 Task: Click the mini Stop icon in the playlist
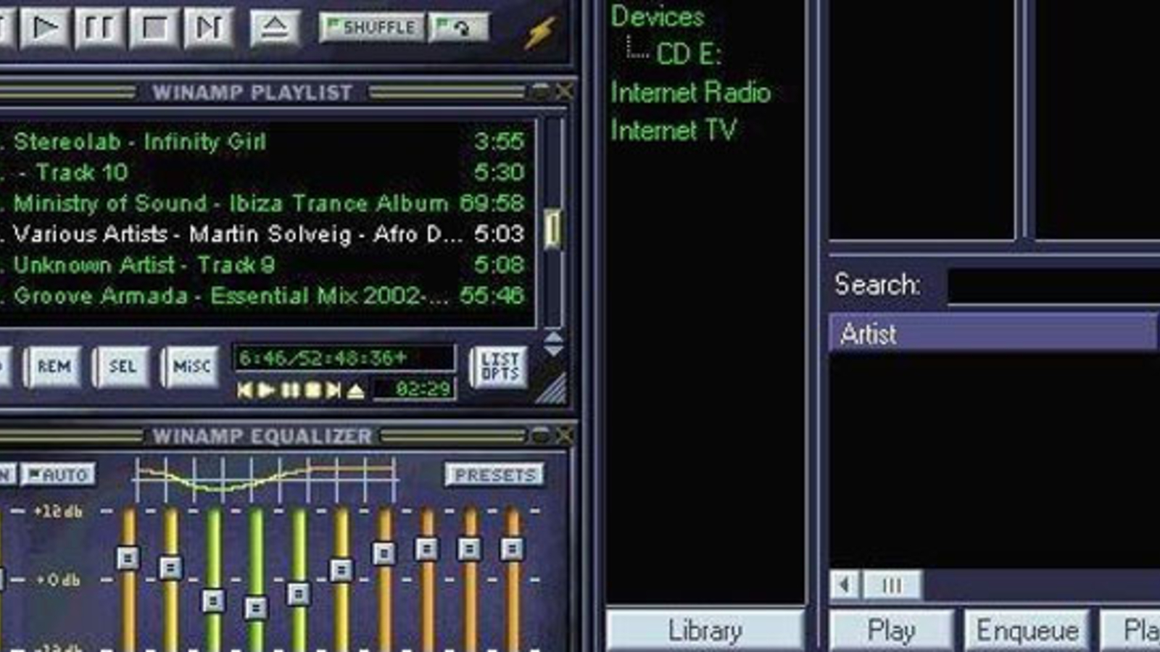pyautogui.click(x=312, y=390)
